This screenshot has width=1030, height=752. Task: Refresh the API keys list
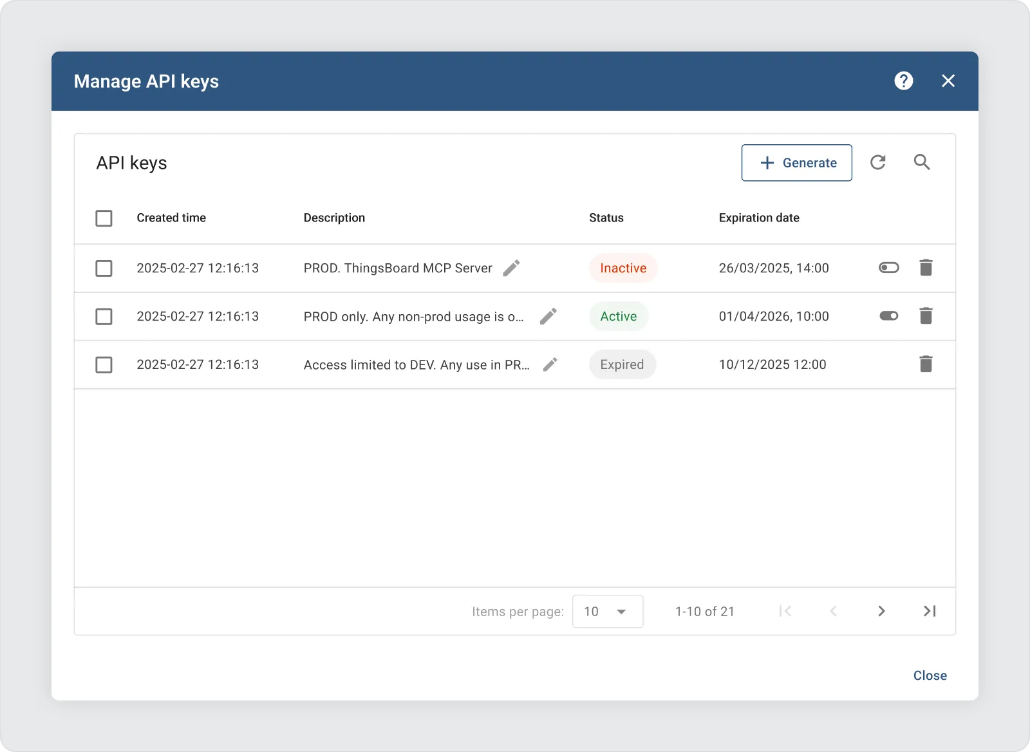tap(878, 162)
